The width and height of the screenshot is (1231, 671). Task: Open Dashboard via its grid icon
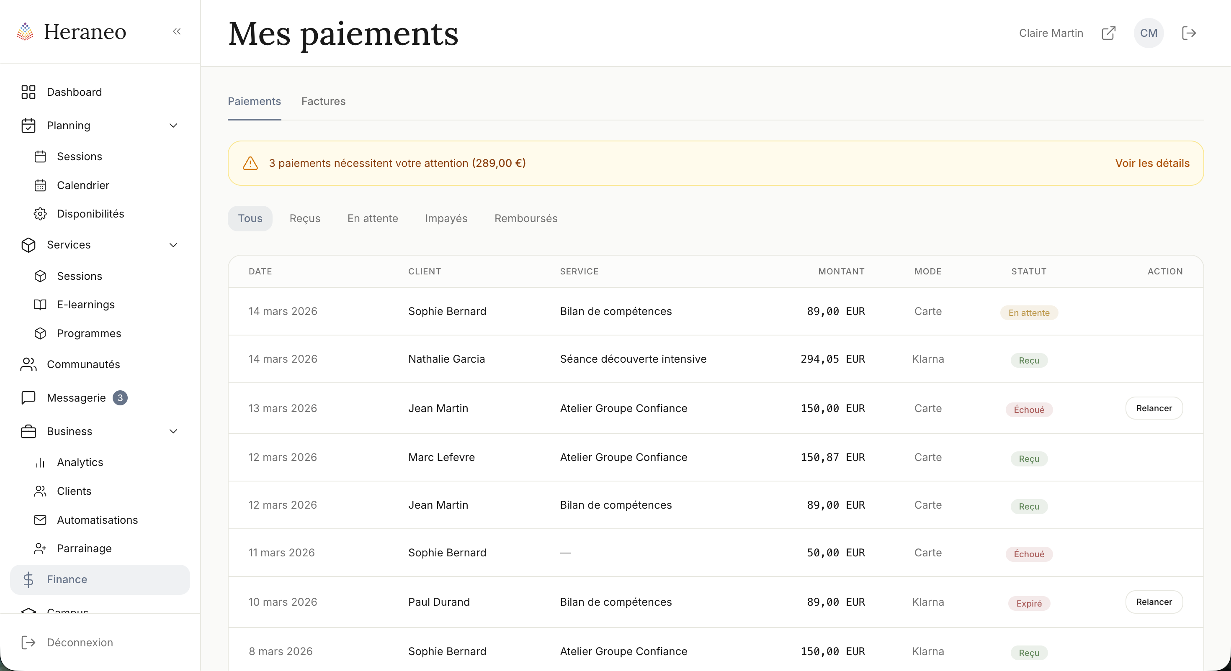[x=28, y=92]
